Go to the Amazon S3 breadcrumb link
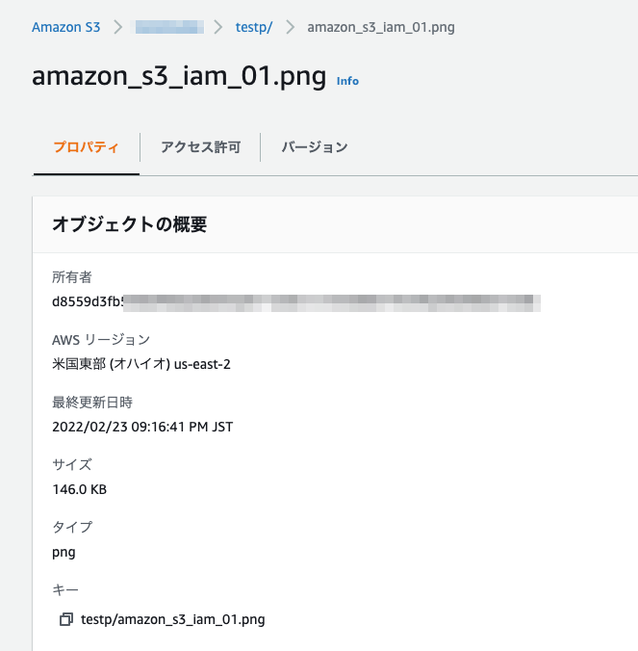This screenshot has width=638, height=651. (66, 27)
